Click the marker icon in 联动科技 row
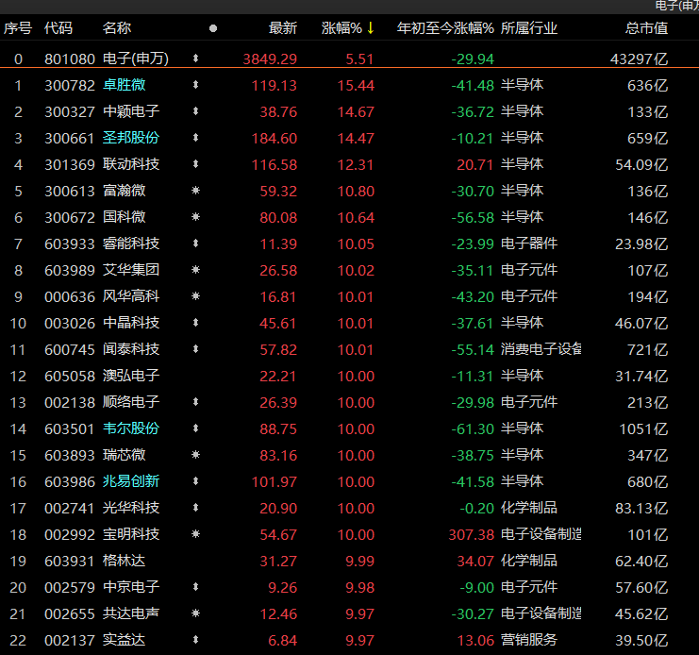Screen dimensions: 699x655 click(x=195, y=164)
